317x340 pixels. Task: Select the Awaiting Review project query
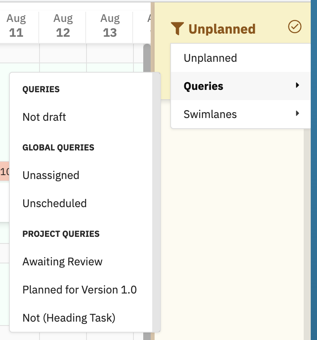click(x=81, y=261)
